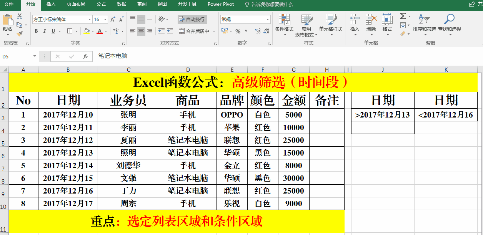
Task: Open the 常规 number format dropdown
Action: (x=268, y=19)
